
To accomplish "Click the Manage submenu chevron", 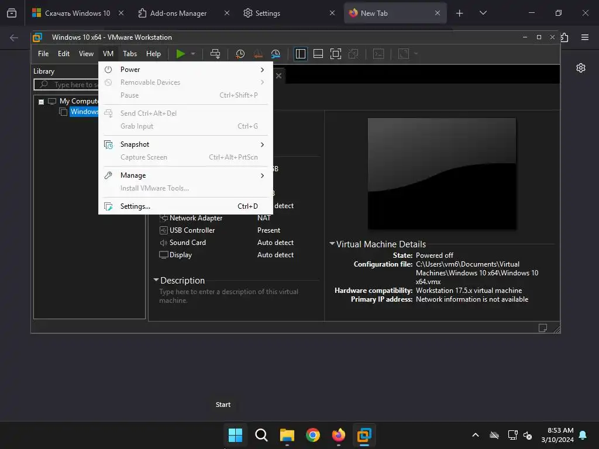I will tap(262, 175).
